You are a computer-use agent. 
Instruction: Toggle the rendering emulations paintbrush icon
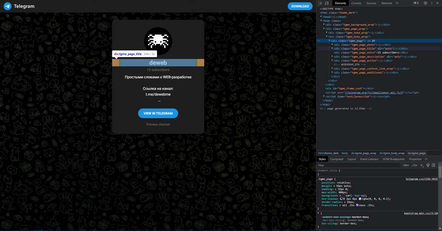point(428,165)
